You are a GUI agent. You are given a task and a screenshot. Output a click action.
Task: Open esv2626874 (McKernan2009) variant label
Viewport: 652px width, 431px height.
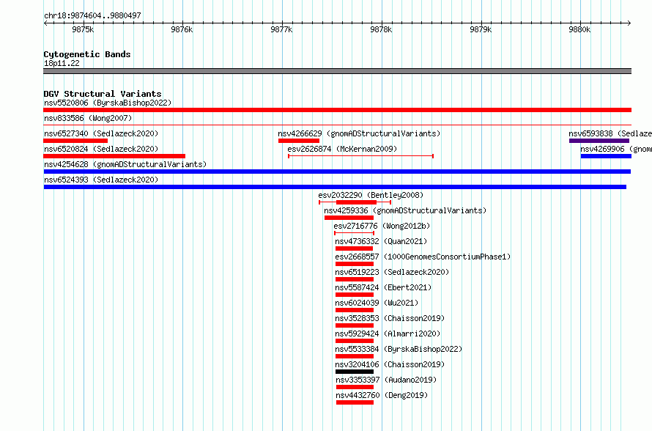[x=342, y=149]
